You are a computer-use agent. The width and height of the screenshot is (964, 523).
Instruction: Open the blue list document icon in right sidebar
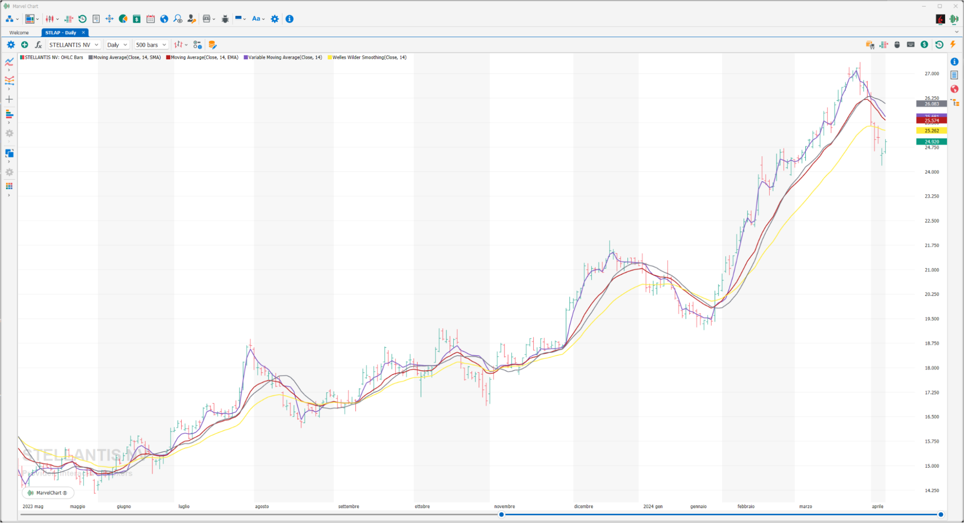[954, 75]
